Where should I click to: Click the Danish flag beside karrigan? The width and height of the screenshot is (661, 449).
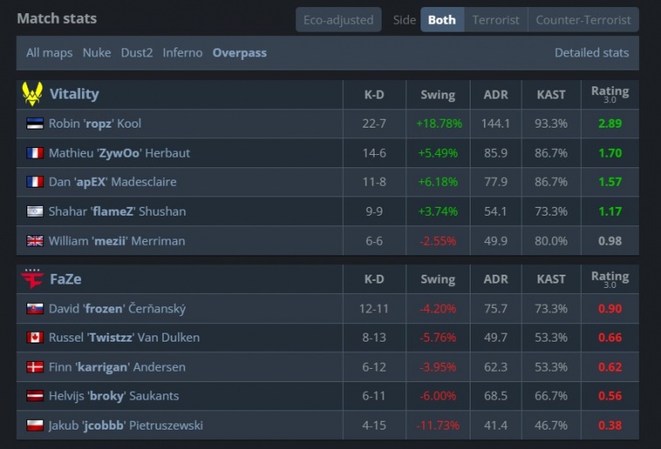click(x=35, y=367)
